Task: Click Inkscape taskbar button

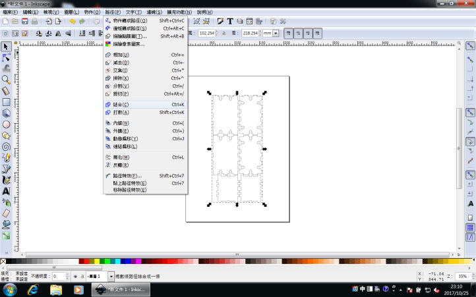Action: [120, 290]
